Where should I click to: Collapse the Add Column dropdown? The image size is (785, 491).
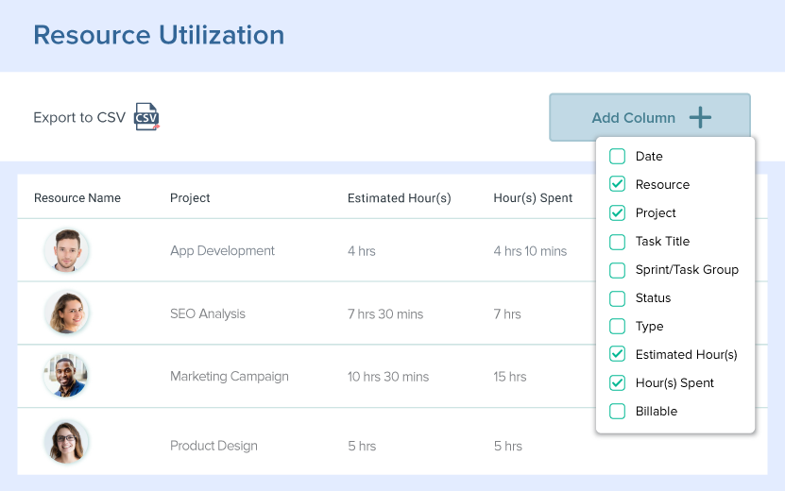649,118
